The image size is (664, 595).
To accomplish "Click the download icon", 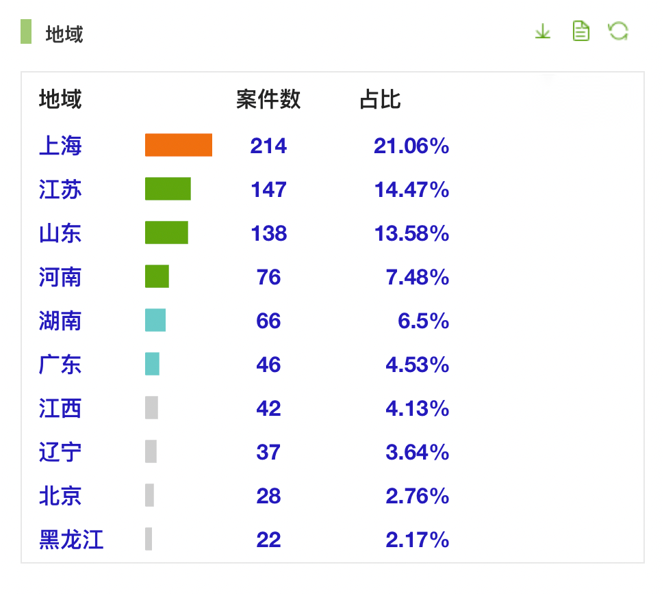I will click(x=542, y=31).
